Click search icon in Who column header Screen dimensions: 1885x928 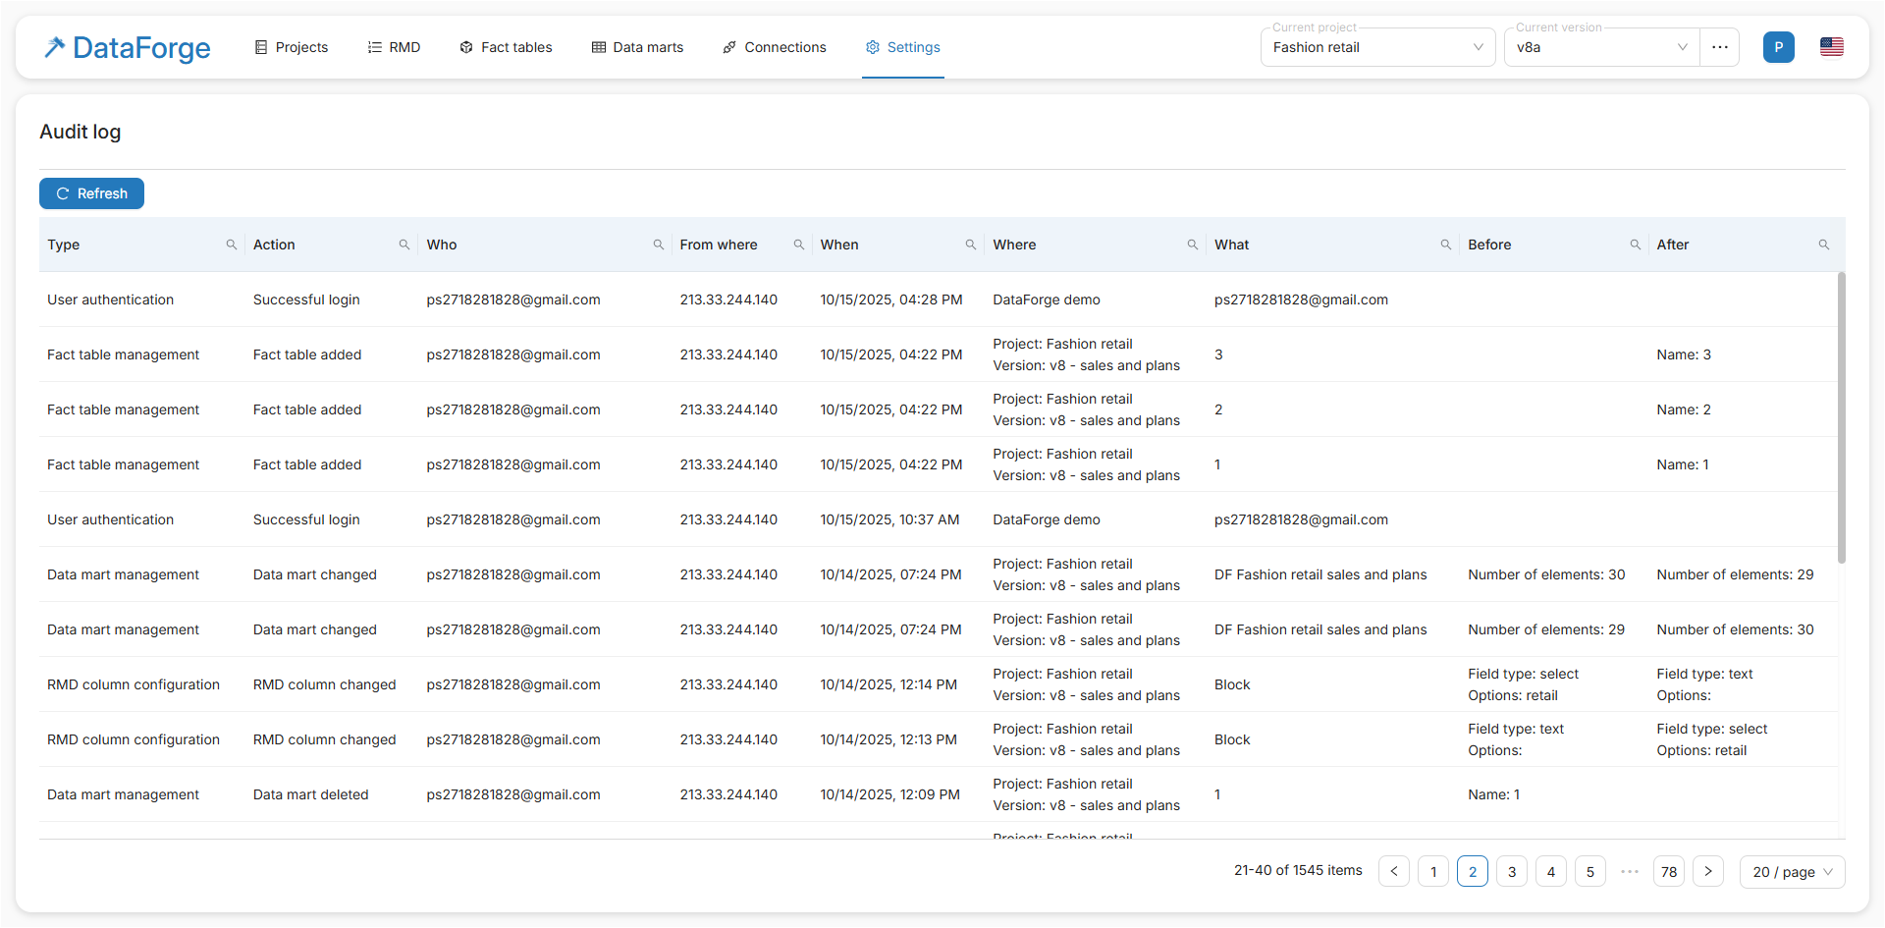pyautogui.click(x=659, y=245)
